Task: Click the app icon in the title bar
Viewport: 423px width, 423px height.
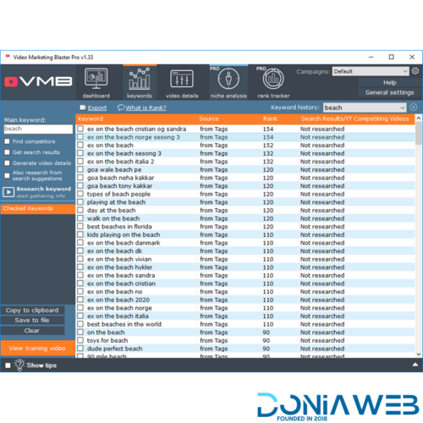Action: (x=8, y=57)
